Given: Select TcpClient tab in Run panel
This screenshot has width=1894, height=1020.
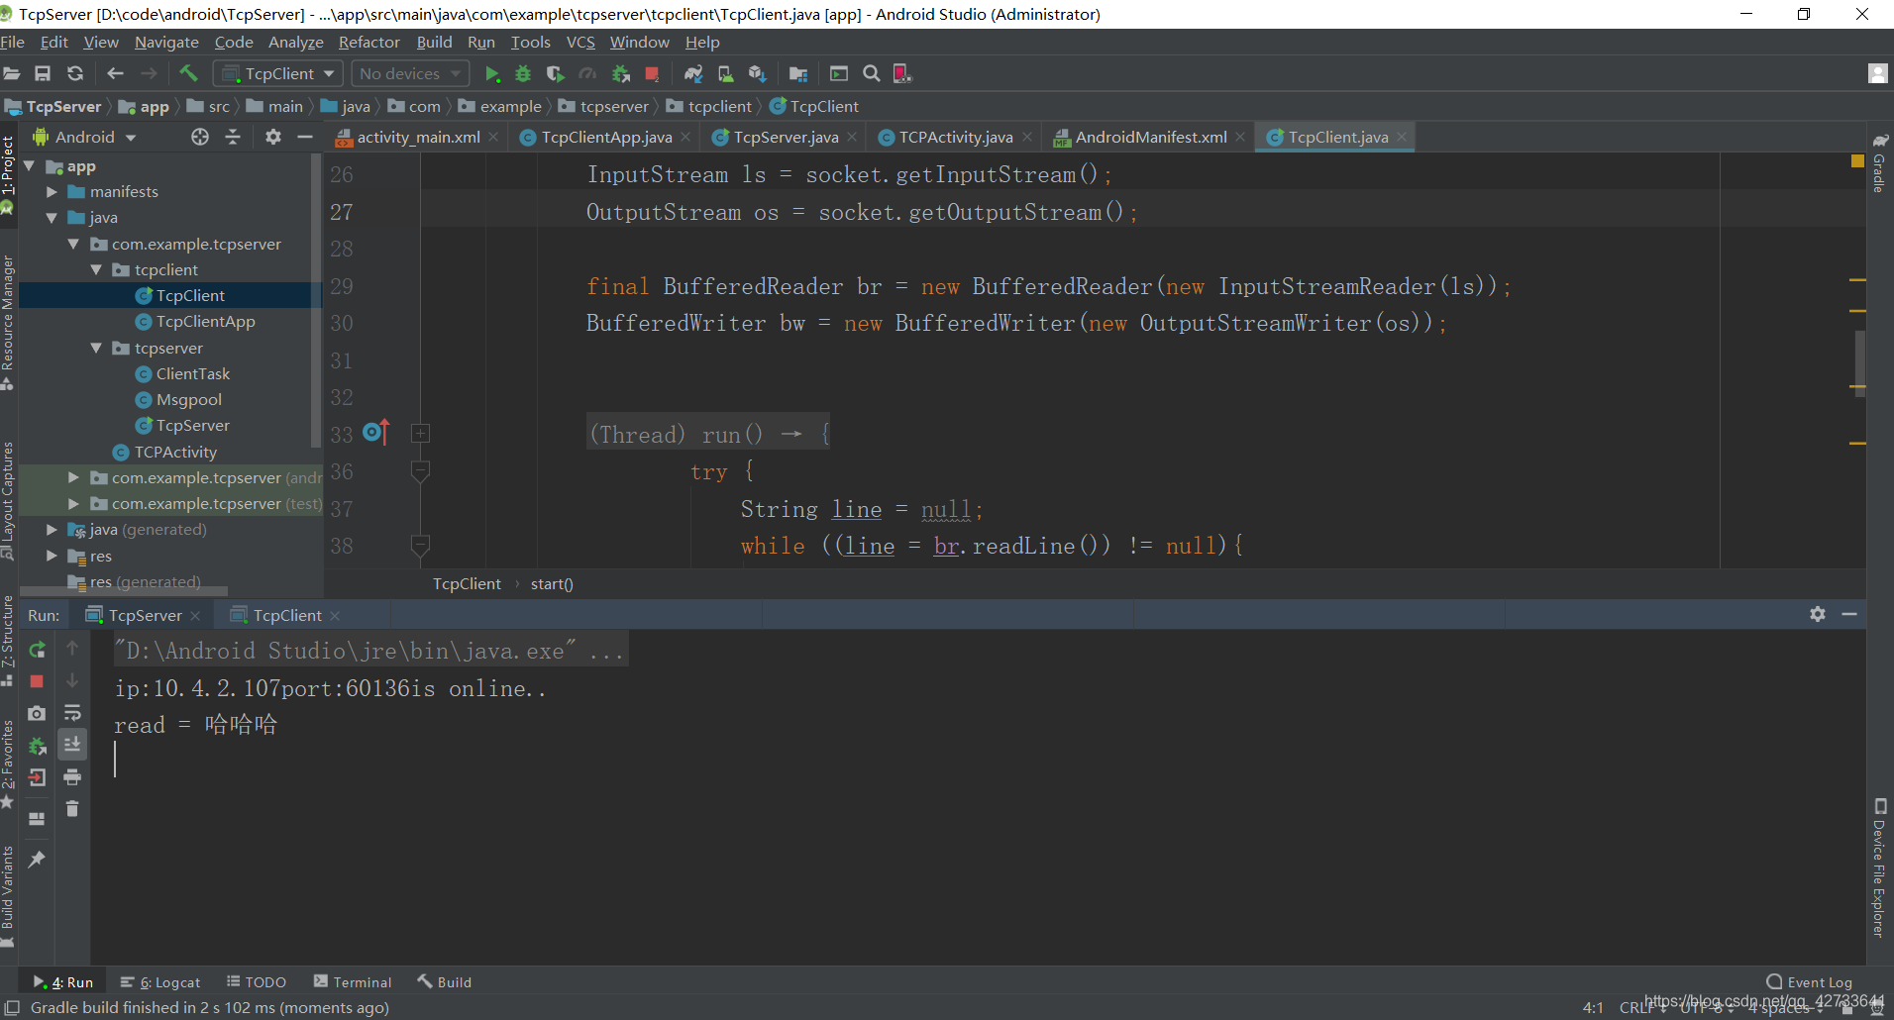Looking at the screenshot, I should 286,615.
